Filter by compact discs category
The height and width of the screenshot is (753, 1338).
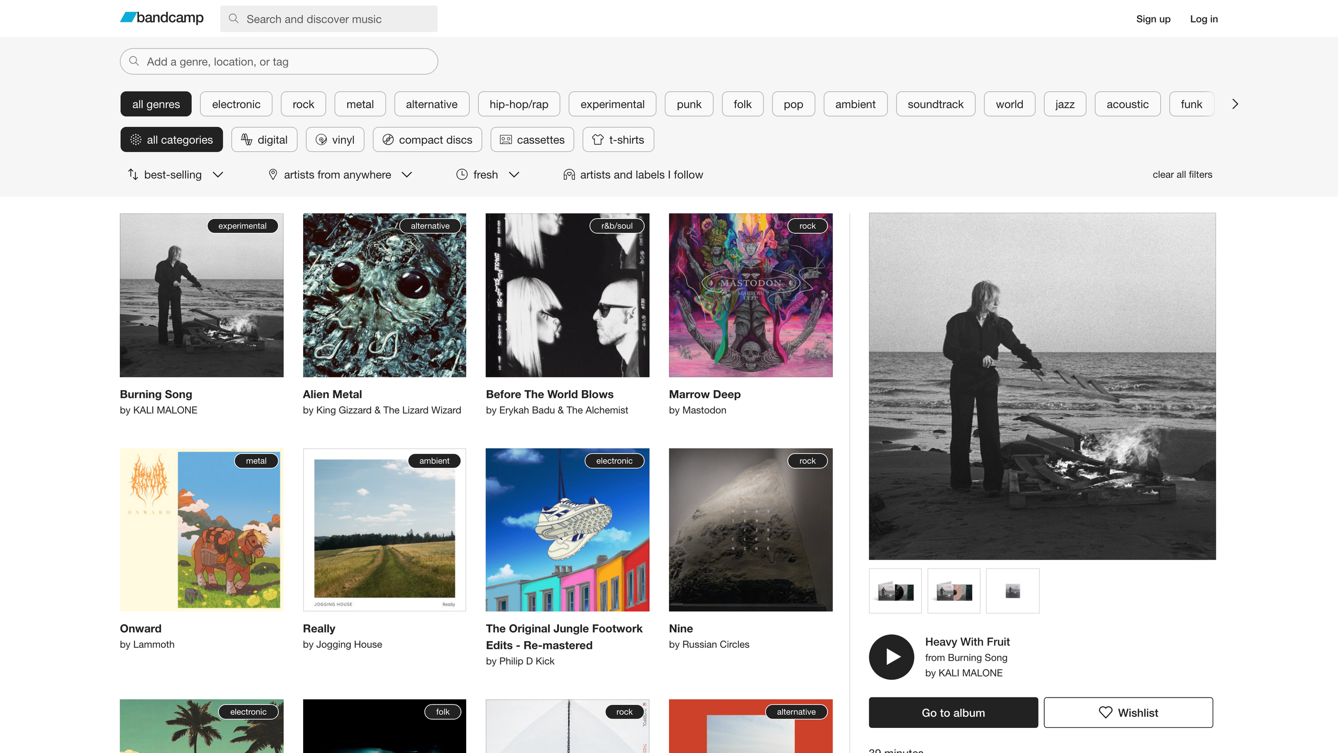click(428, 140)
